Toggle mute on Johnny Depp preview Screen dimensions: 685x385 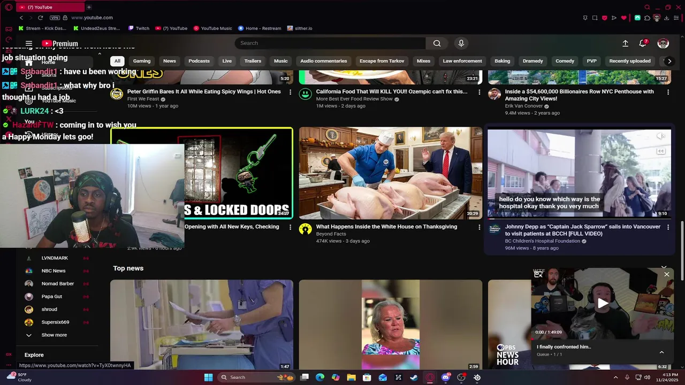[661, 137]
